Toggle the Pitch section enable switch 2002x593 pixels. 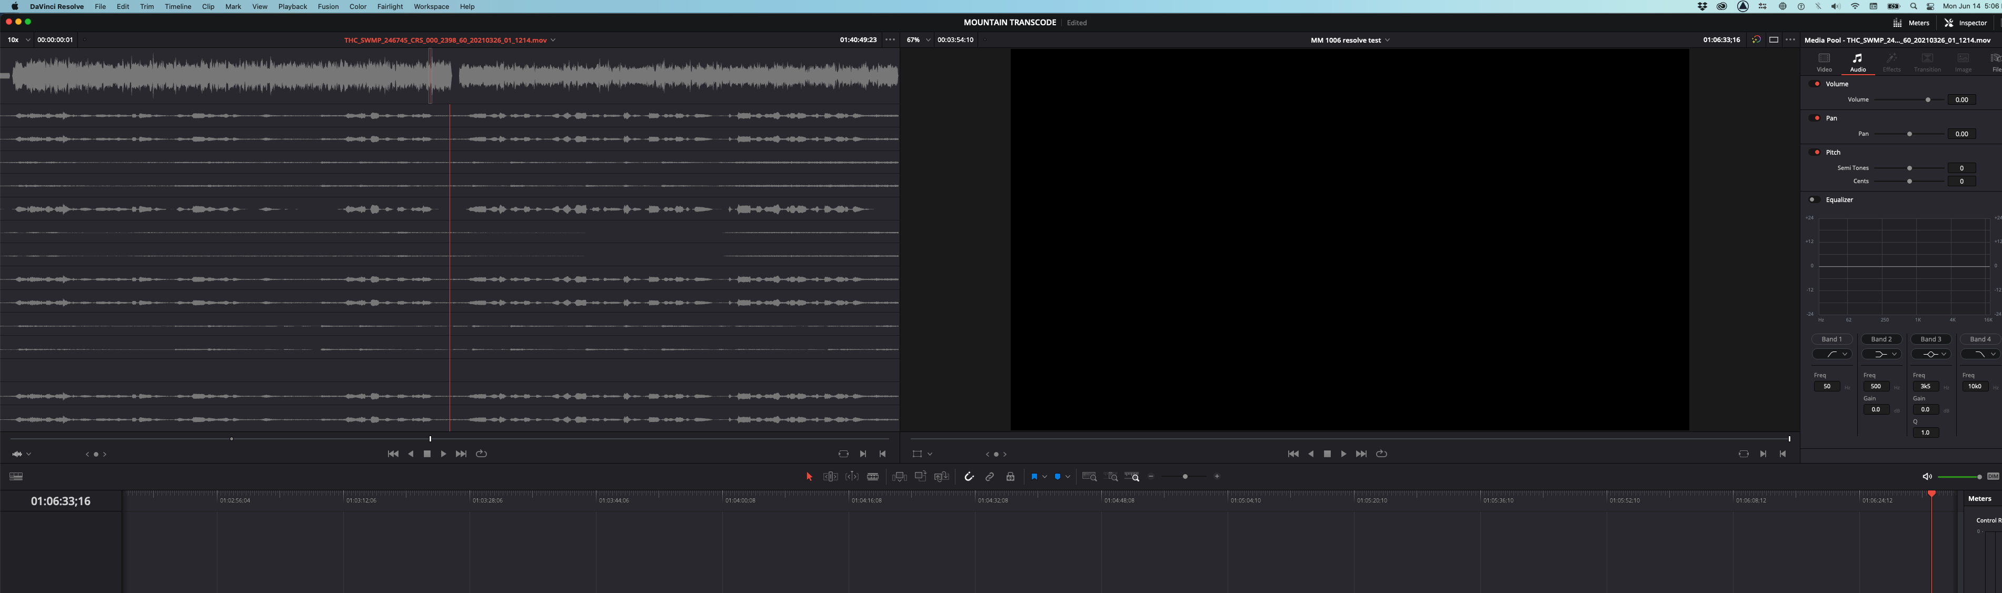(x=1816, y=153)
